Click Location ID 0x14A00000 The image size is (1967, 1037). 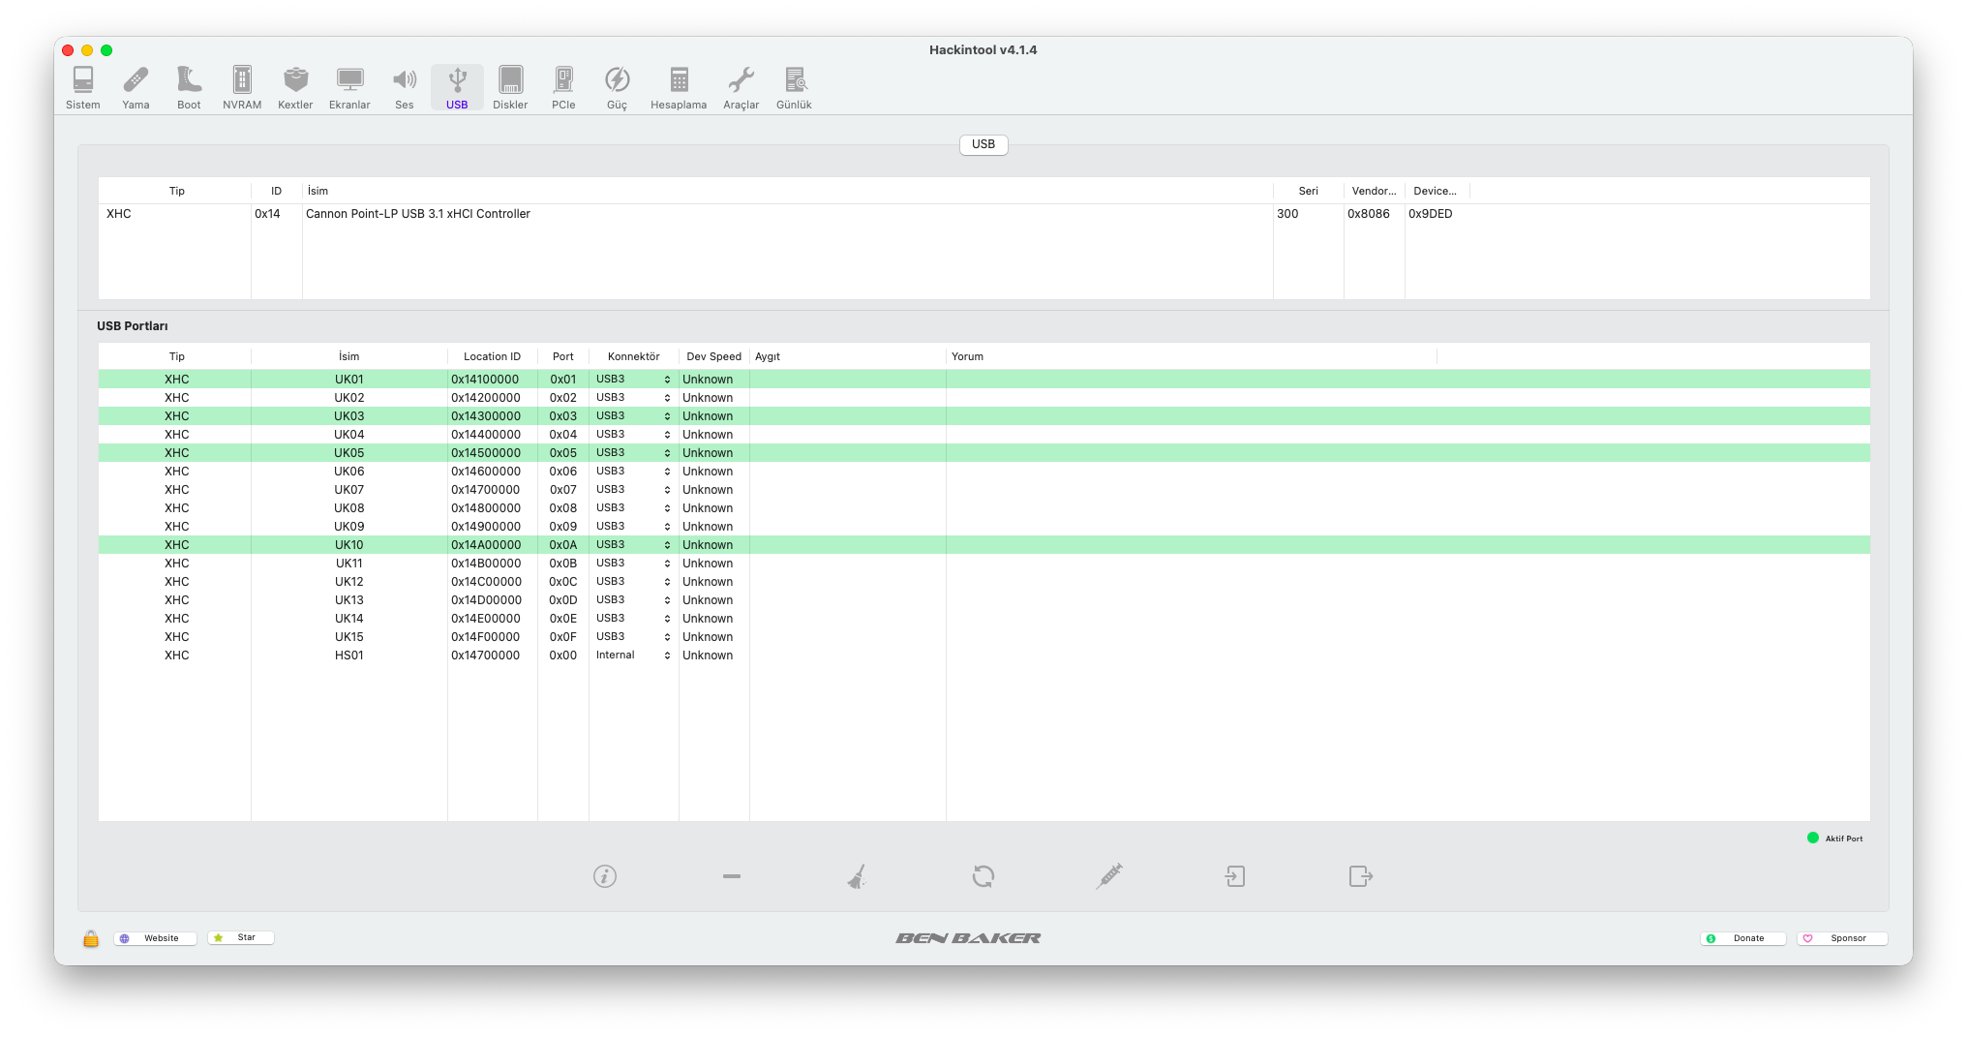coord(486,545)
